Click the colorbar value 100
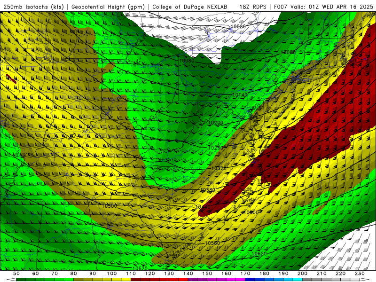376x282 pixels. (112, 274)
